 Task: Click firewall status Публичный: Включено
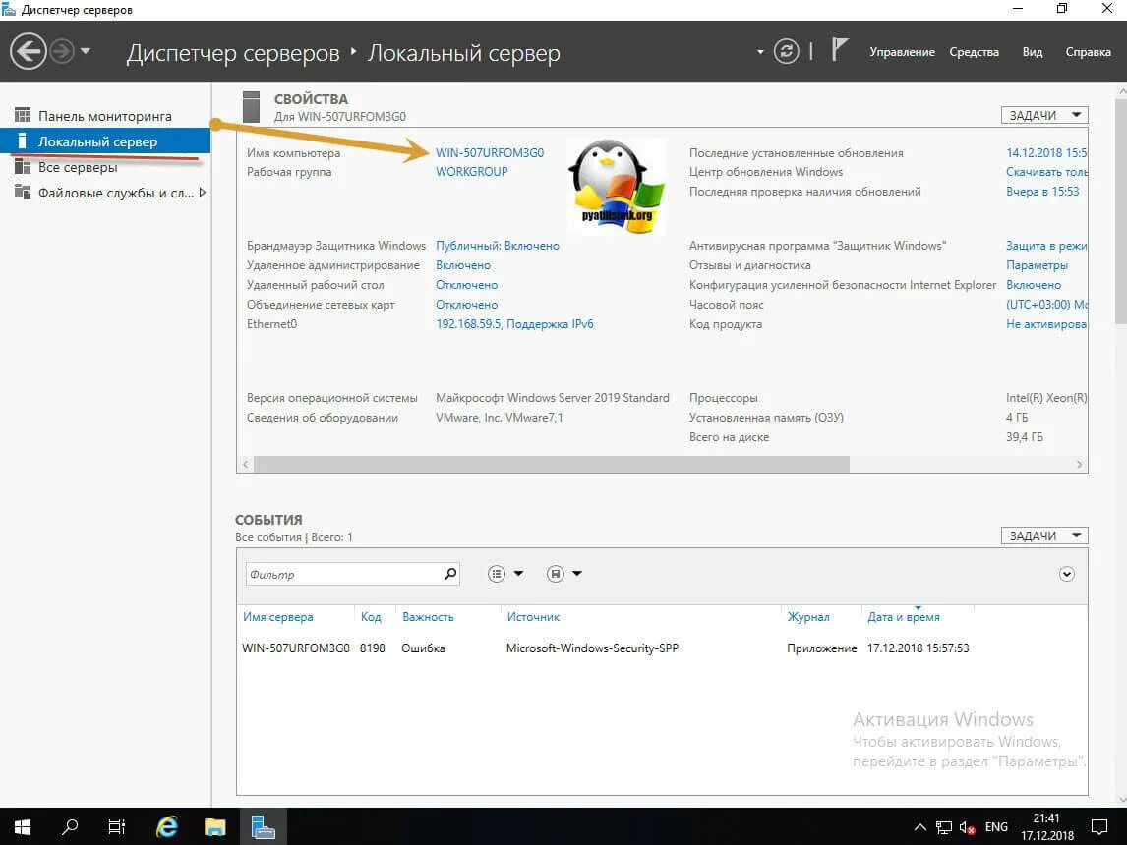(x=498, y=246)
